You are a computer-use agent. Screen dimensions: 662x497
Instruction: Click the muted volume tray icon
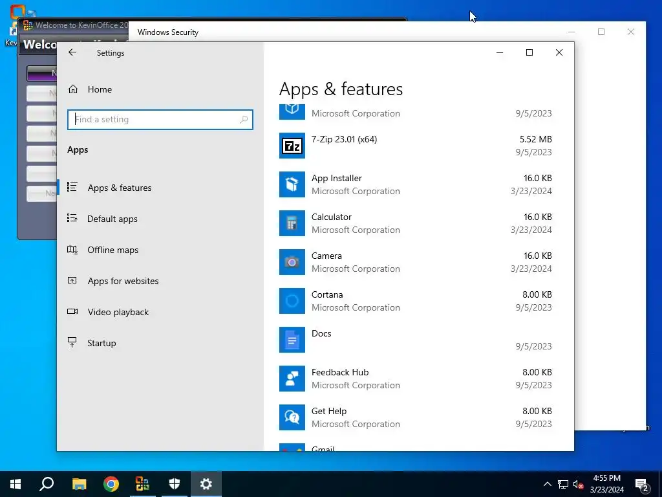pyautogui.click(x=579, y=484)
